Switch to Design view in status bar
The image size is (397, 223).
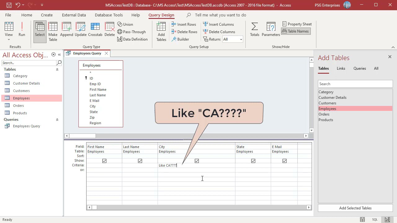click(x=387, y=220)
